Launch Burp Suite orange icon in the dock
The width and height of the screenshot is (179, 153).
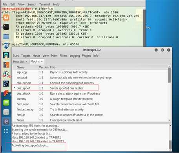click(x=6, y=65)
